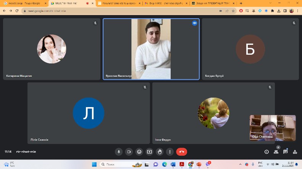Viewport: 302px width, 169px height.
Task: Switch to the Gmail inbox tab
Action: point(166,3)
